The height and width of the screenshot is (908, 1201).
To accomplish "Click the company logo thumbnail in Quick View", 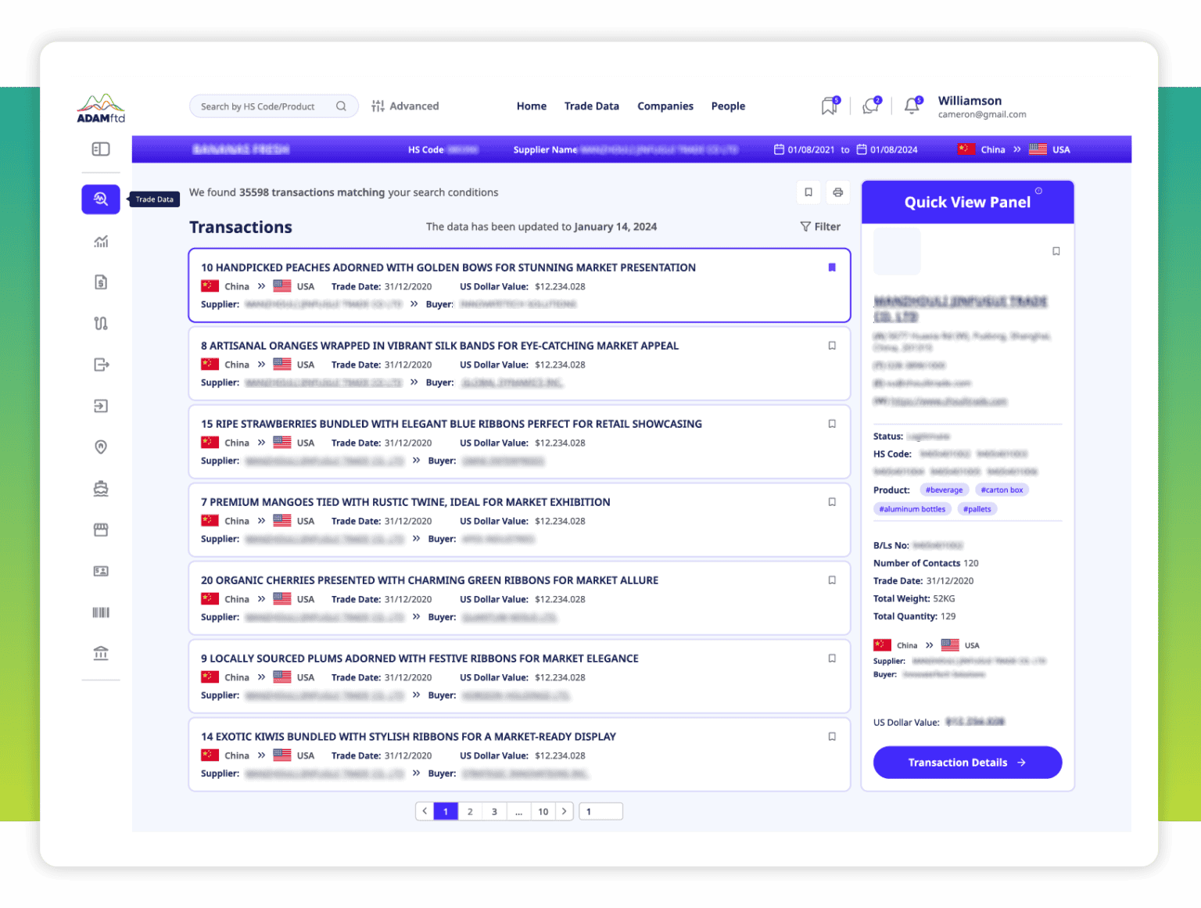I will [x=897, y=251].
